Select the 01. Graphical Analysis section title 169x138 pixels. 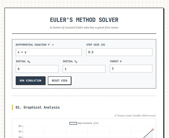pos(37,107)
